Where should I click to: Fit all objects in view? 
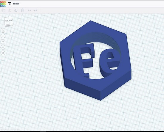tap(3, 36)
